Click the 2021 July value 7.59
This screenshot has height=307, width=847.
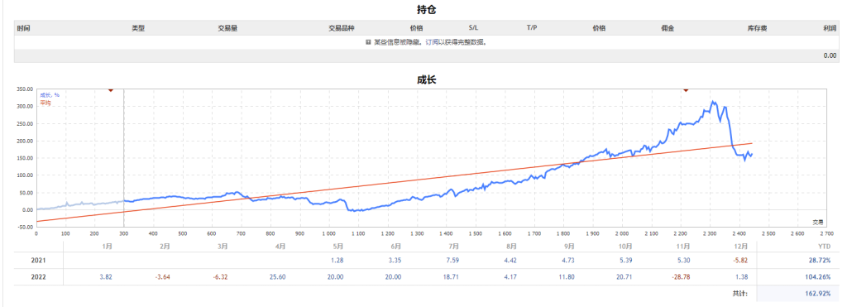click(452, 261)
